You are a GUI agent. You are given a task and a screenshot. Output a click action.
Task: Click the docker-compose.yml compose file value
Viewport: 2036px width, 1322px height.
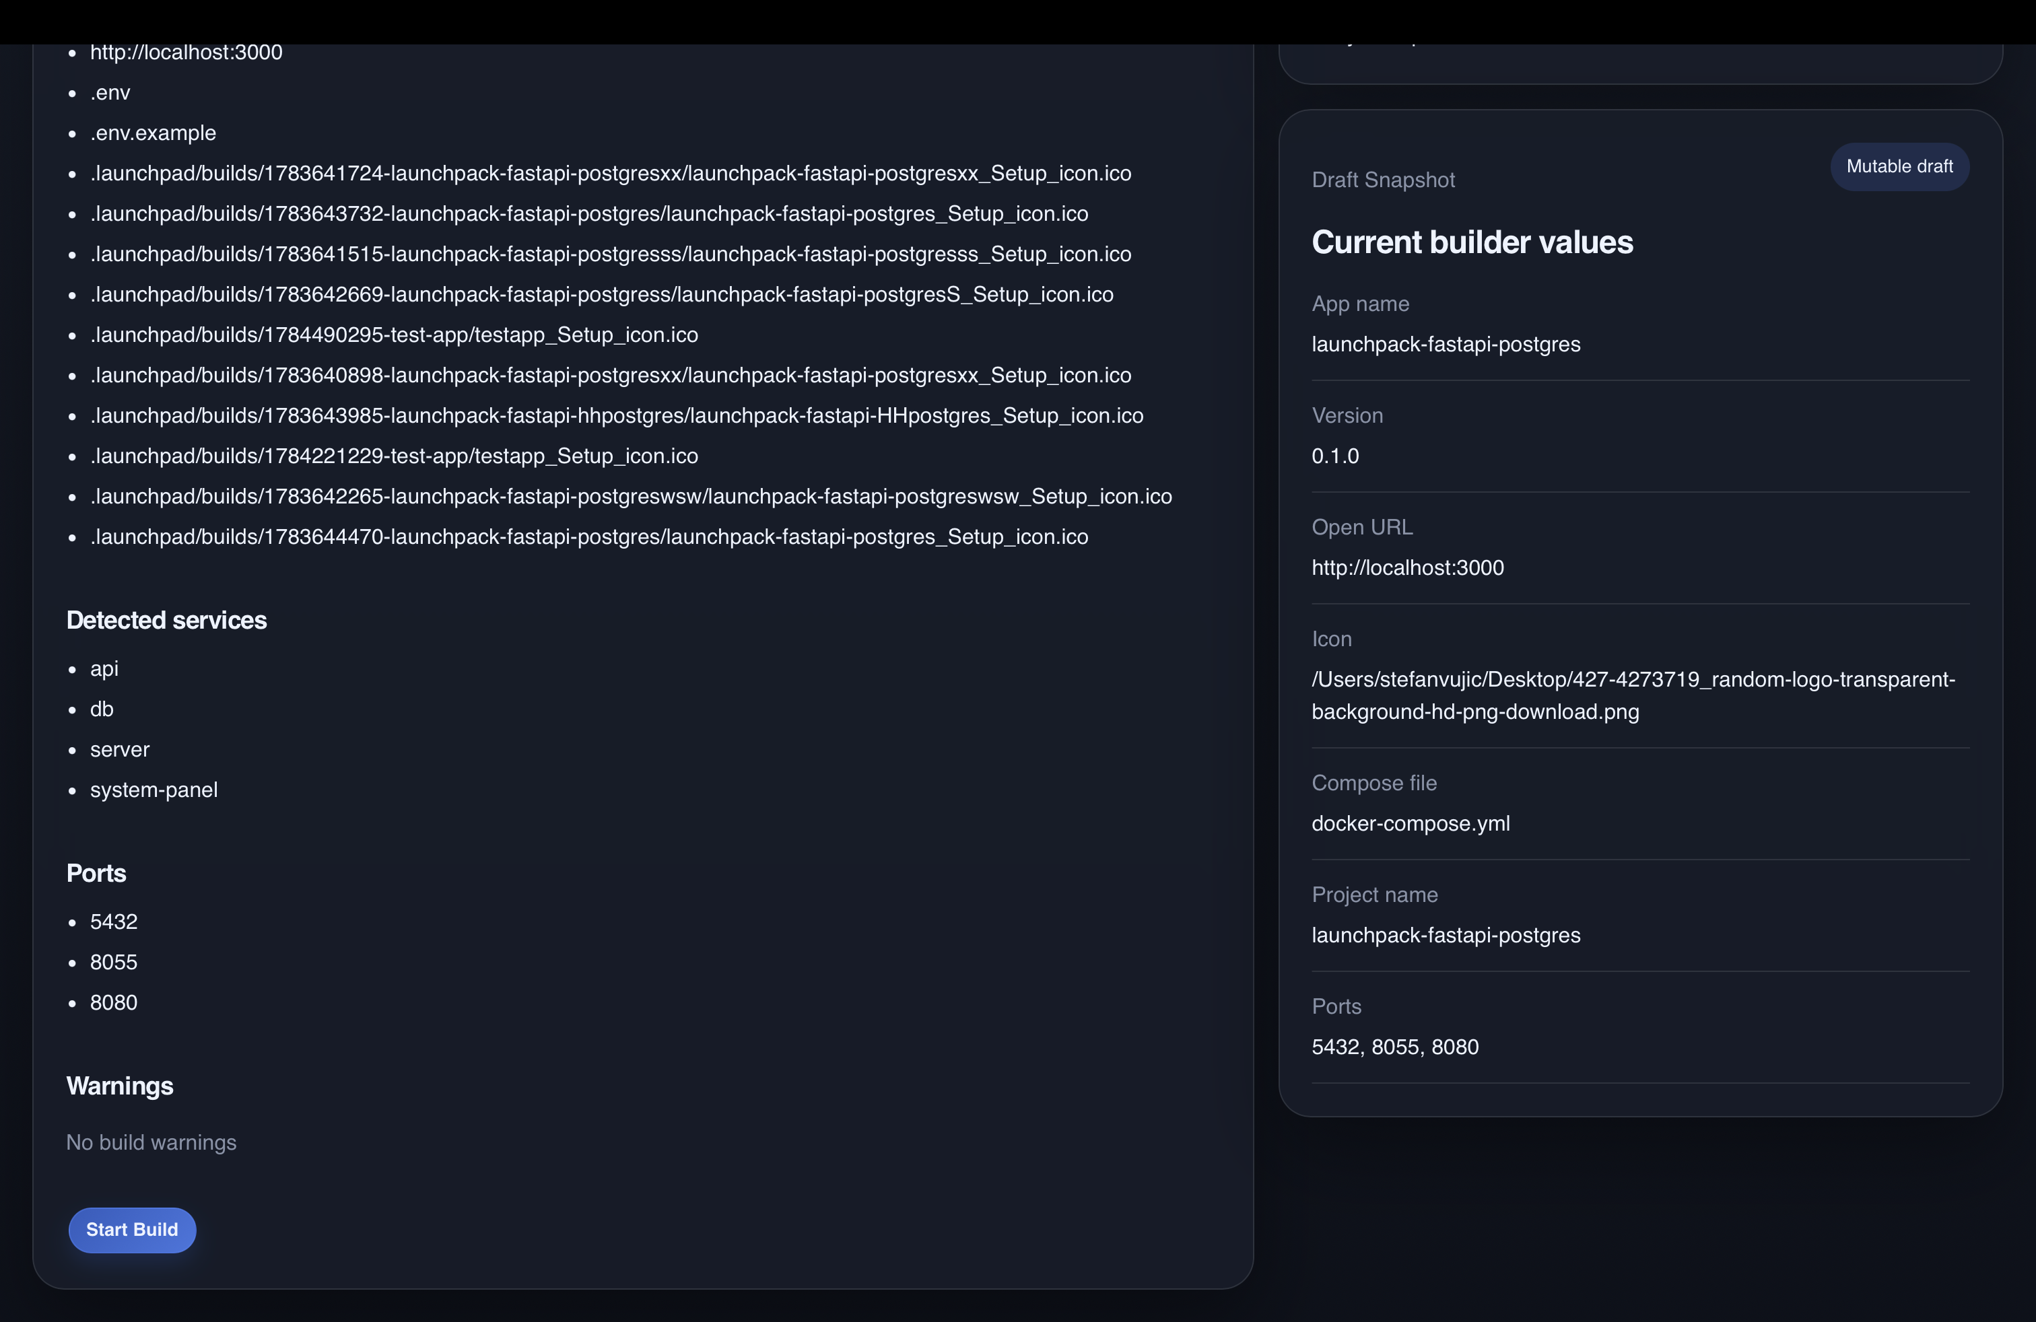pyautogui.click(x=1411, y=823)
